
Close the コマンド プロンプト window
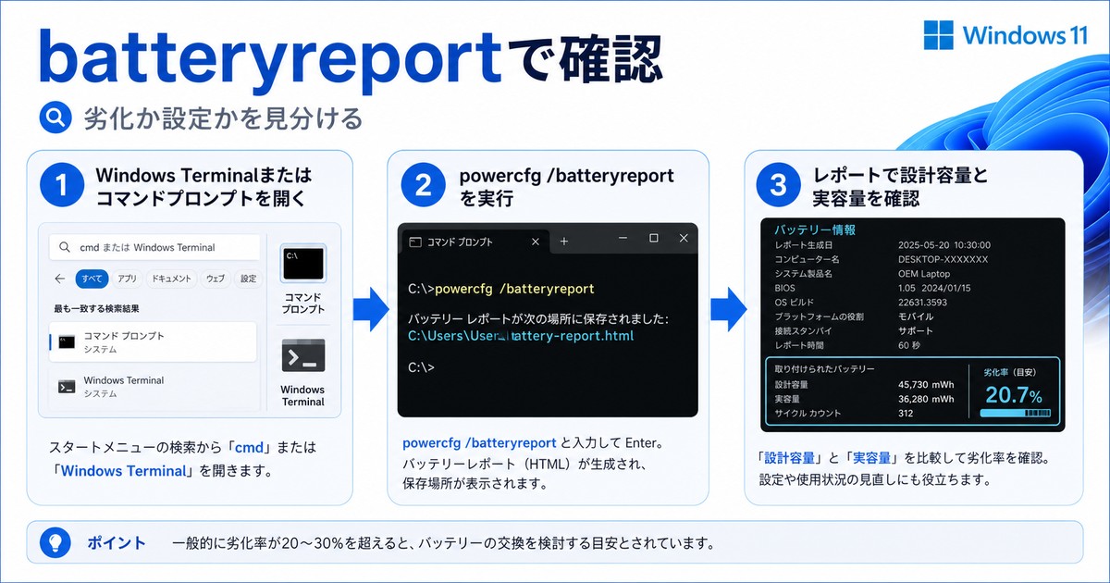684,239
